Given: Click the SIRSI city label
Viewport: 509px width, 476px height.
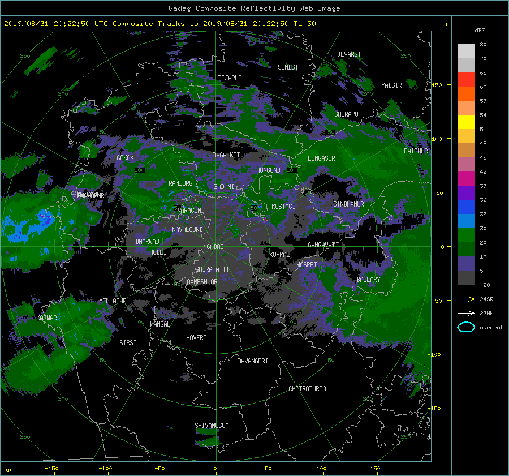Looking at the screenshot, I should point(128,343).
